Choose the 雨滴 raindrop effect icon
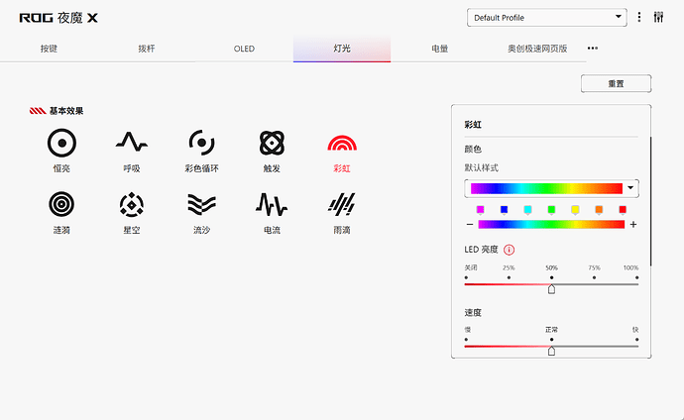 tap(341, 204)
